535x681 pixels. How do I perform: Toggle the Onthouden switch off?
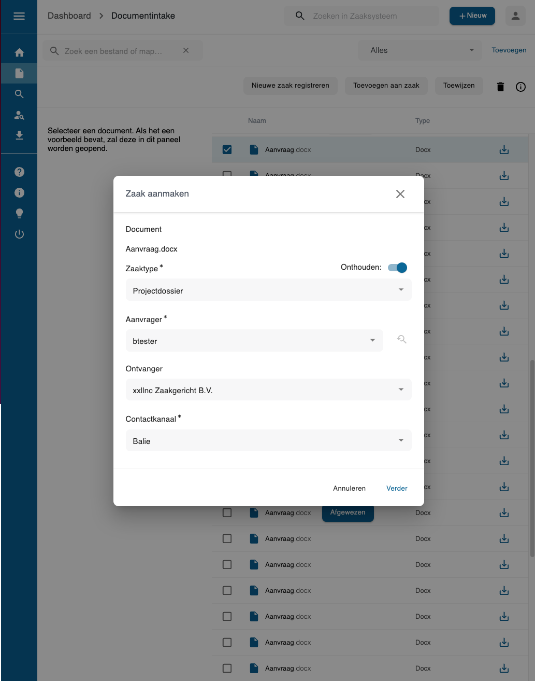398,268
